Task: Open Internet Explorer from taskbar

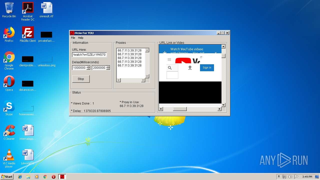Action: 20,177
